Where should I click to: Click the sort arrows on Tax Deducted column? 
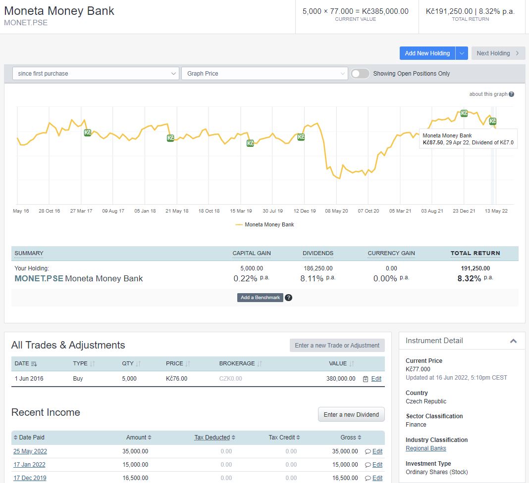pyautogui.click(x=233, y=438)
